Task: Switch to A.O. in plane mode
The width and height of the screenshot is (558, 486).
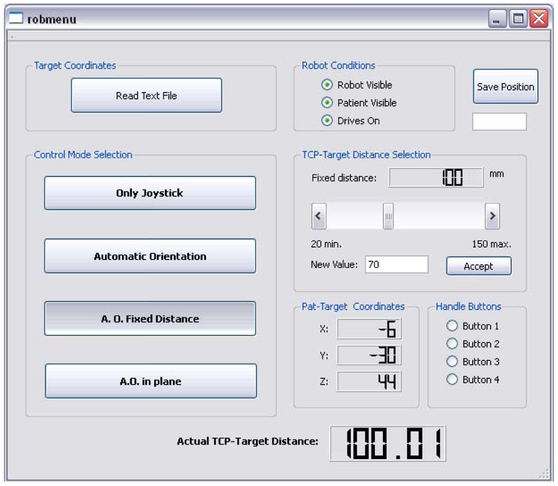Action: 151,381
